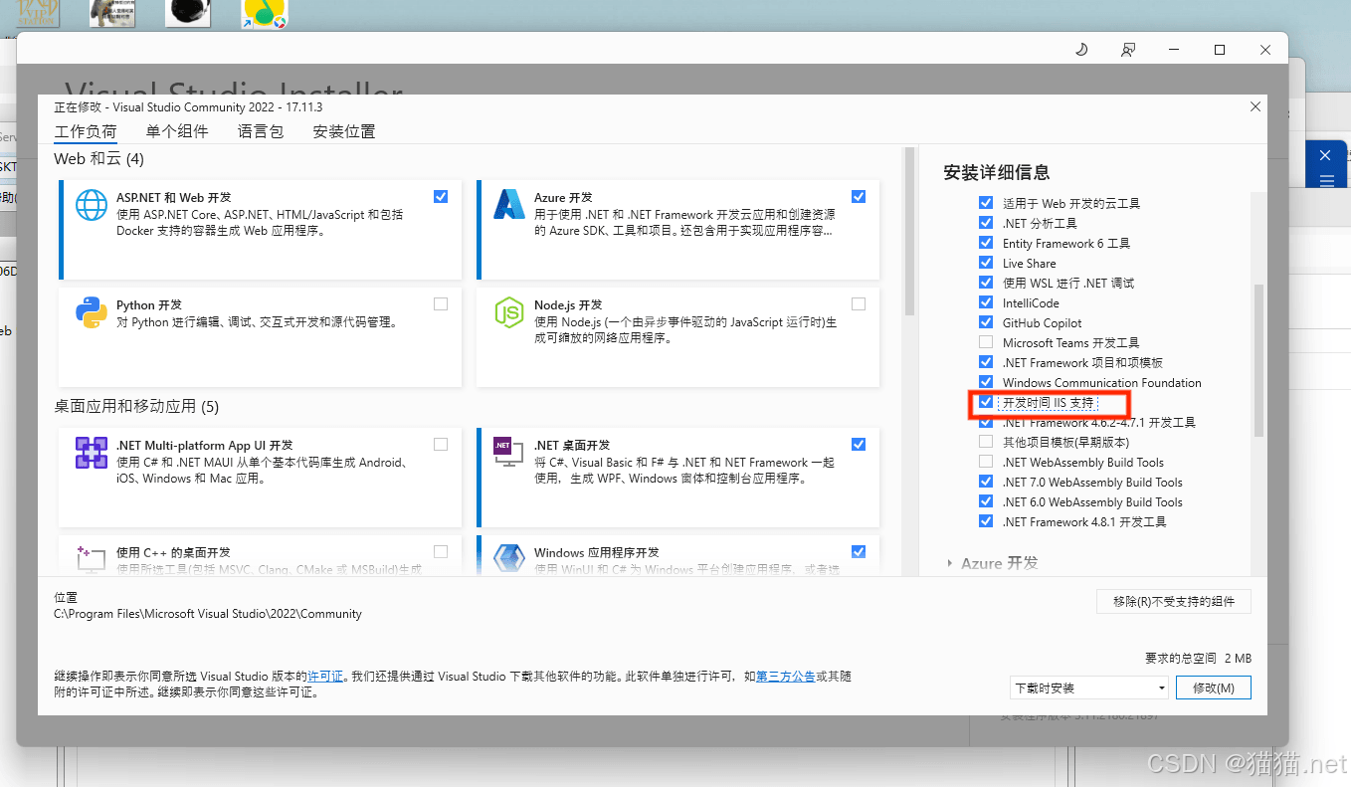Uncheck .NET Framework 4.8.1 development tools
The height and width of the screenshot is (787, 1351).
click(x=986, y=521)
